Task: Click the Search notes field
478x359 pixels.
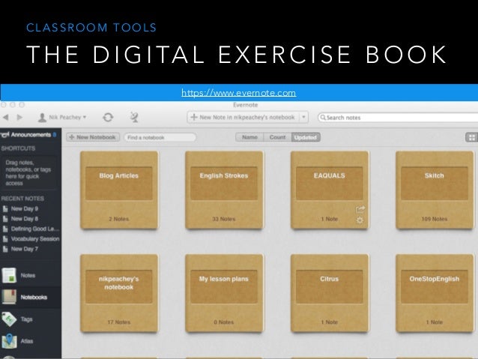Action: coord(398,118)
